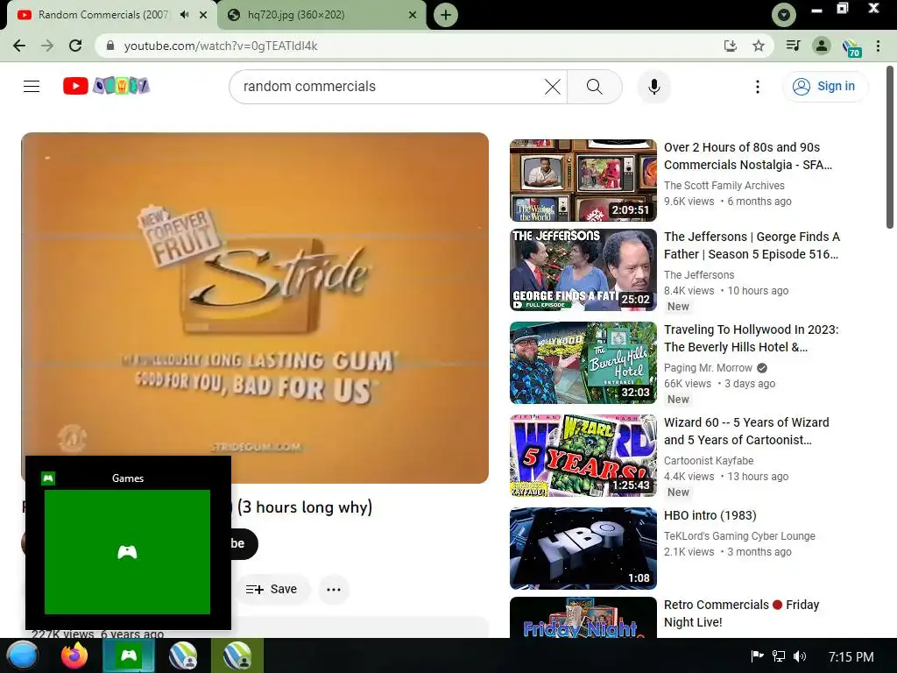Click title HBO intro (1983)
This screenshot has height=673, width=897.
point(710,515)
